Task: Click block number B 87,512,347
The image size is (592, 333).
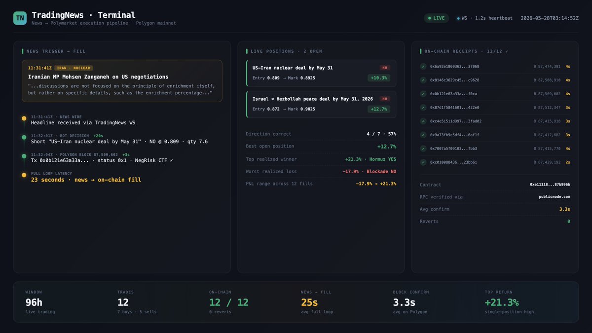Action: 547,107
